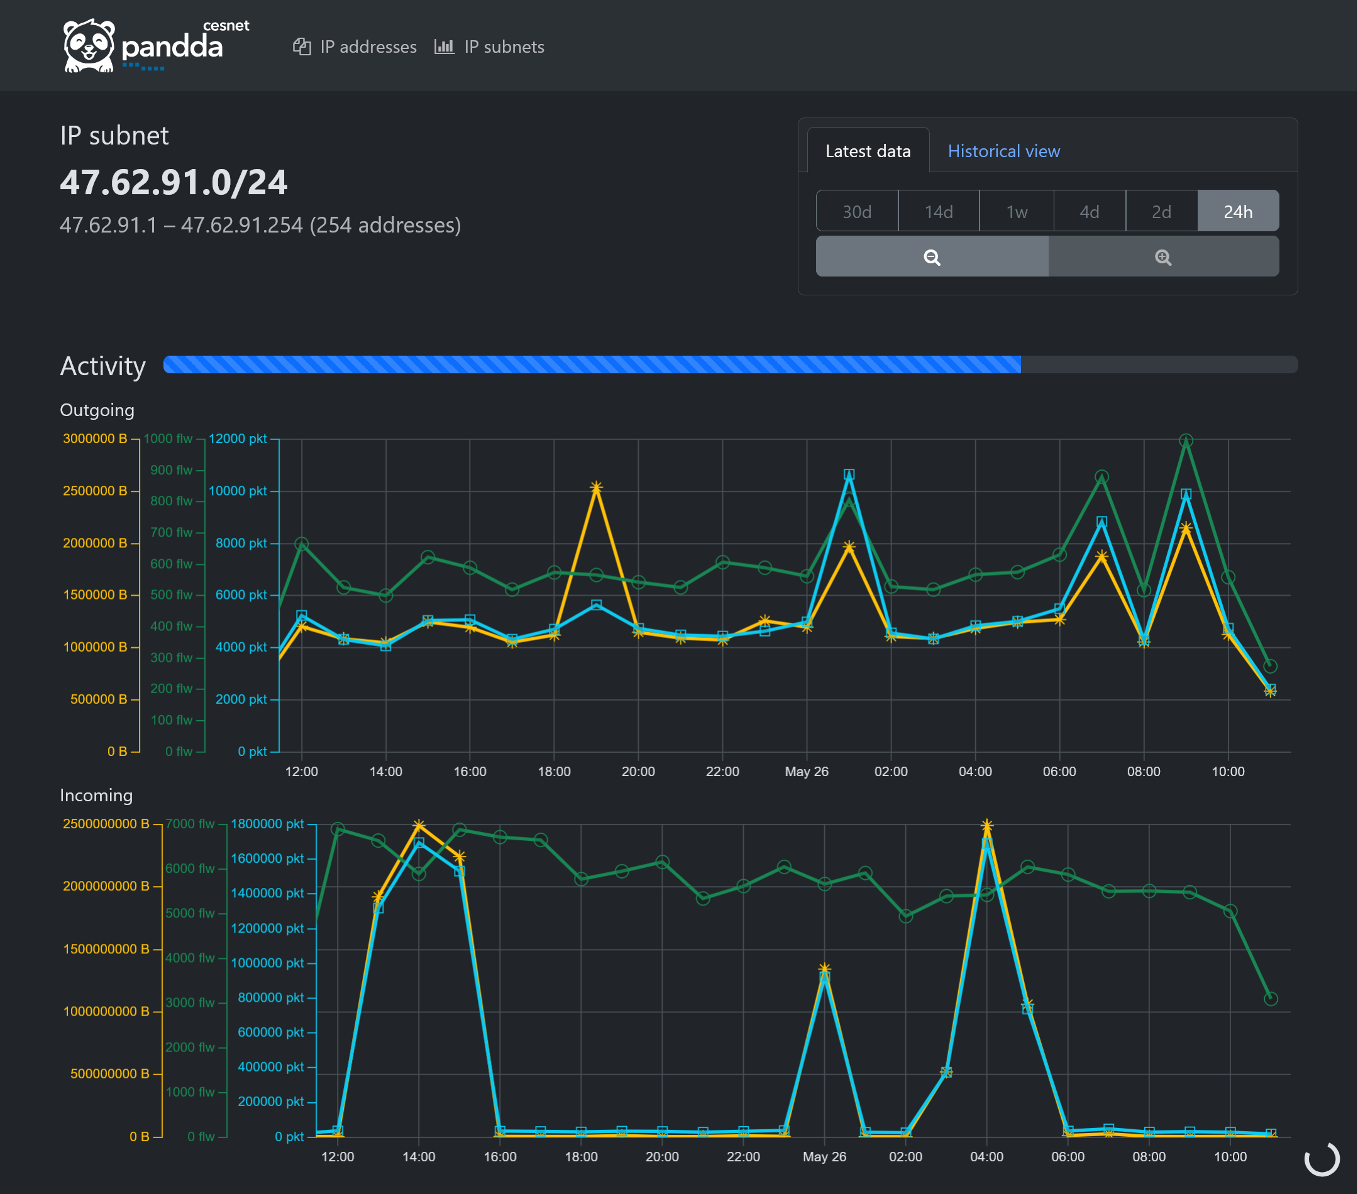The image size is (1358, 1194).
Task: Select the 30d time range
Action: pyautogui.click(x=857, y=211)
